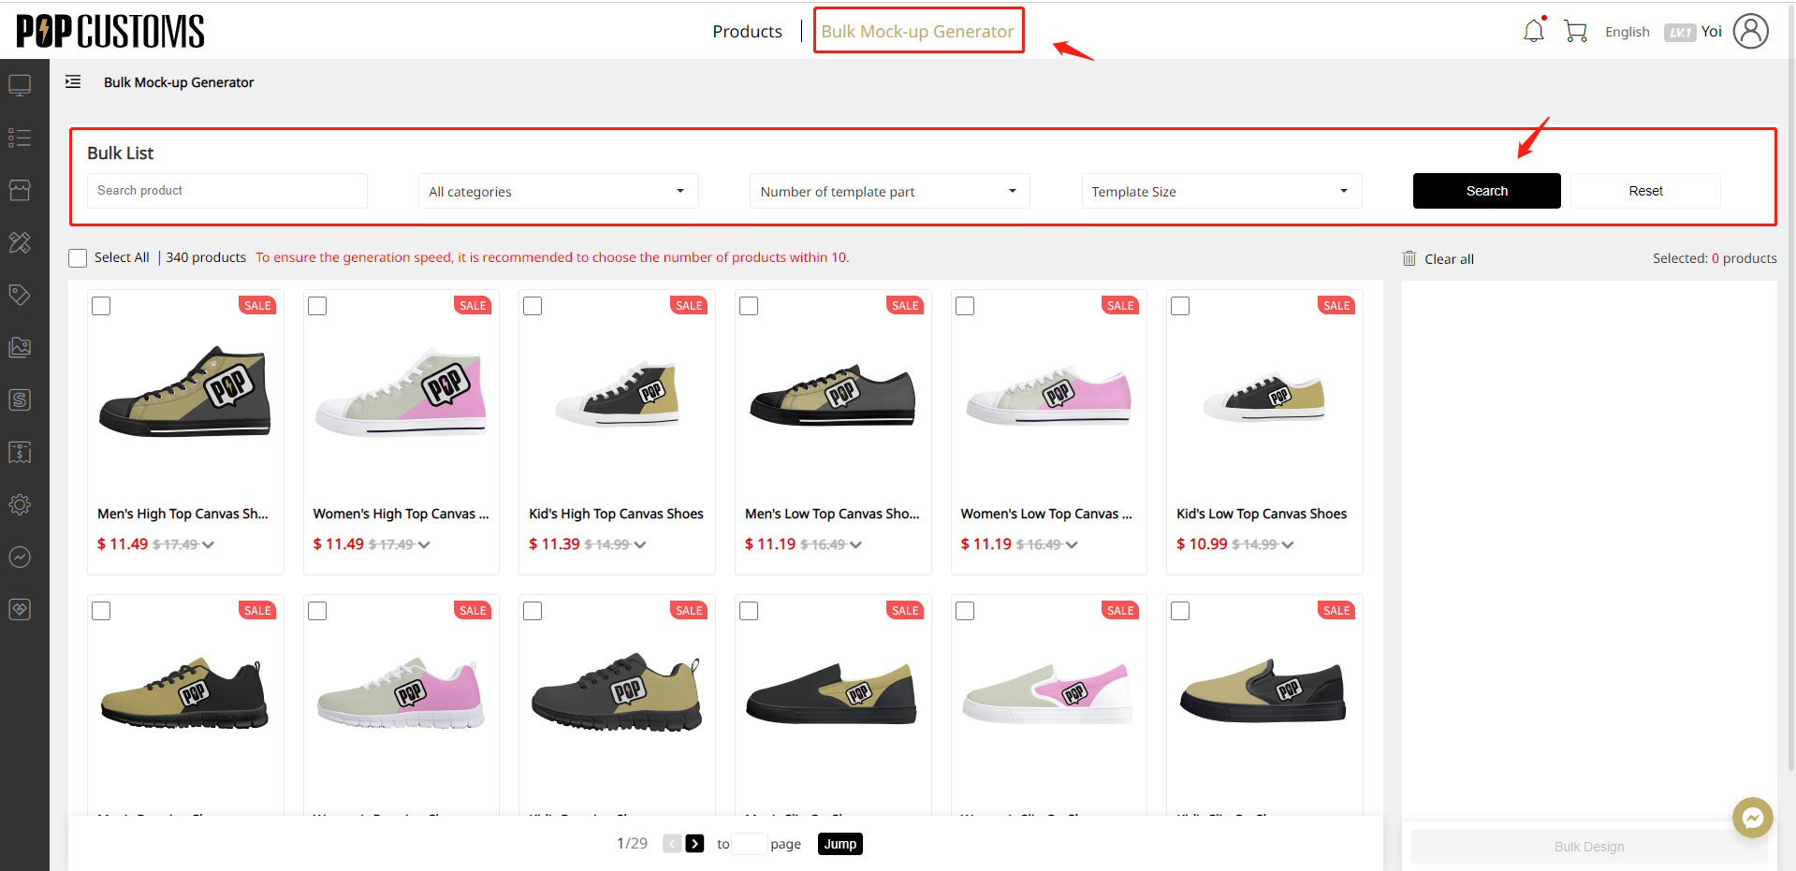Click the user profile avatar icon
This screenshot has height=871, width=1796.
[1750, 31]
